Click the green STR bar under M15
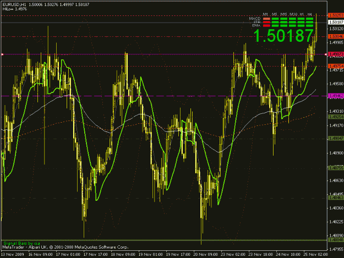The height and width of the screenshot is (258, 344). [x=283, y=22]
